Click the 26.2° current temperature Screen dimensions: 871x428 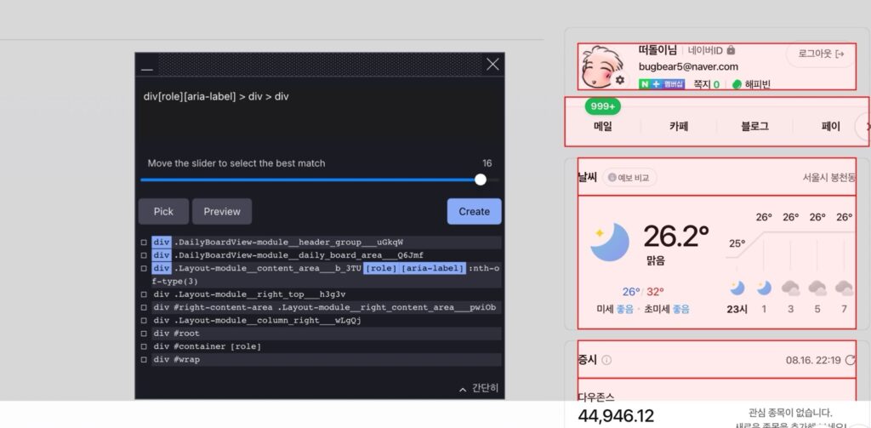point(676,237)
